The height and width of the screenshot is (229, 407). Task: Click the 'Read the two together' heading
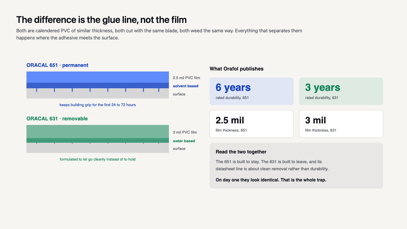pos(241,152)
